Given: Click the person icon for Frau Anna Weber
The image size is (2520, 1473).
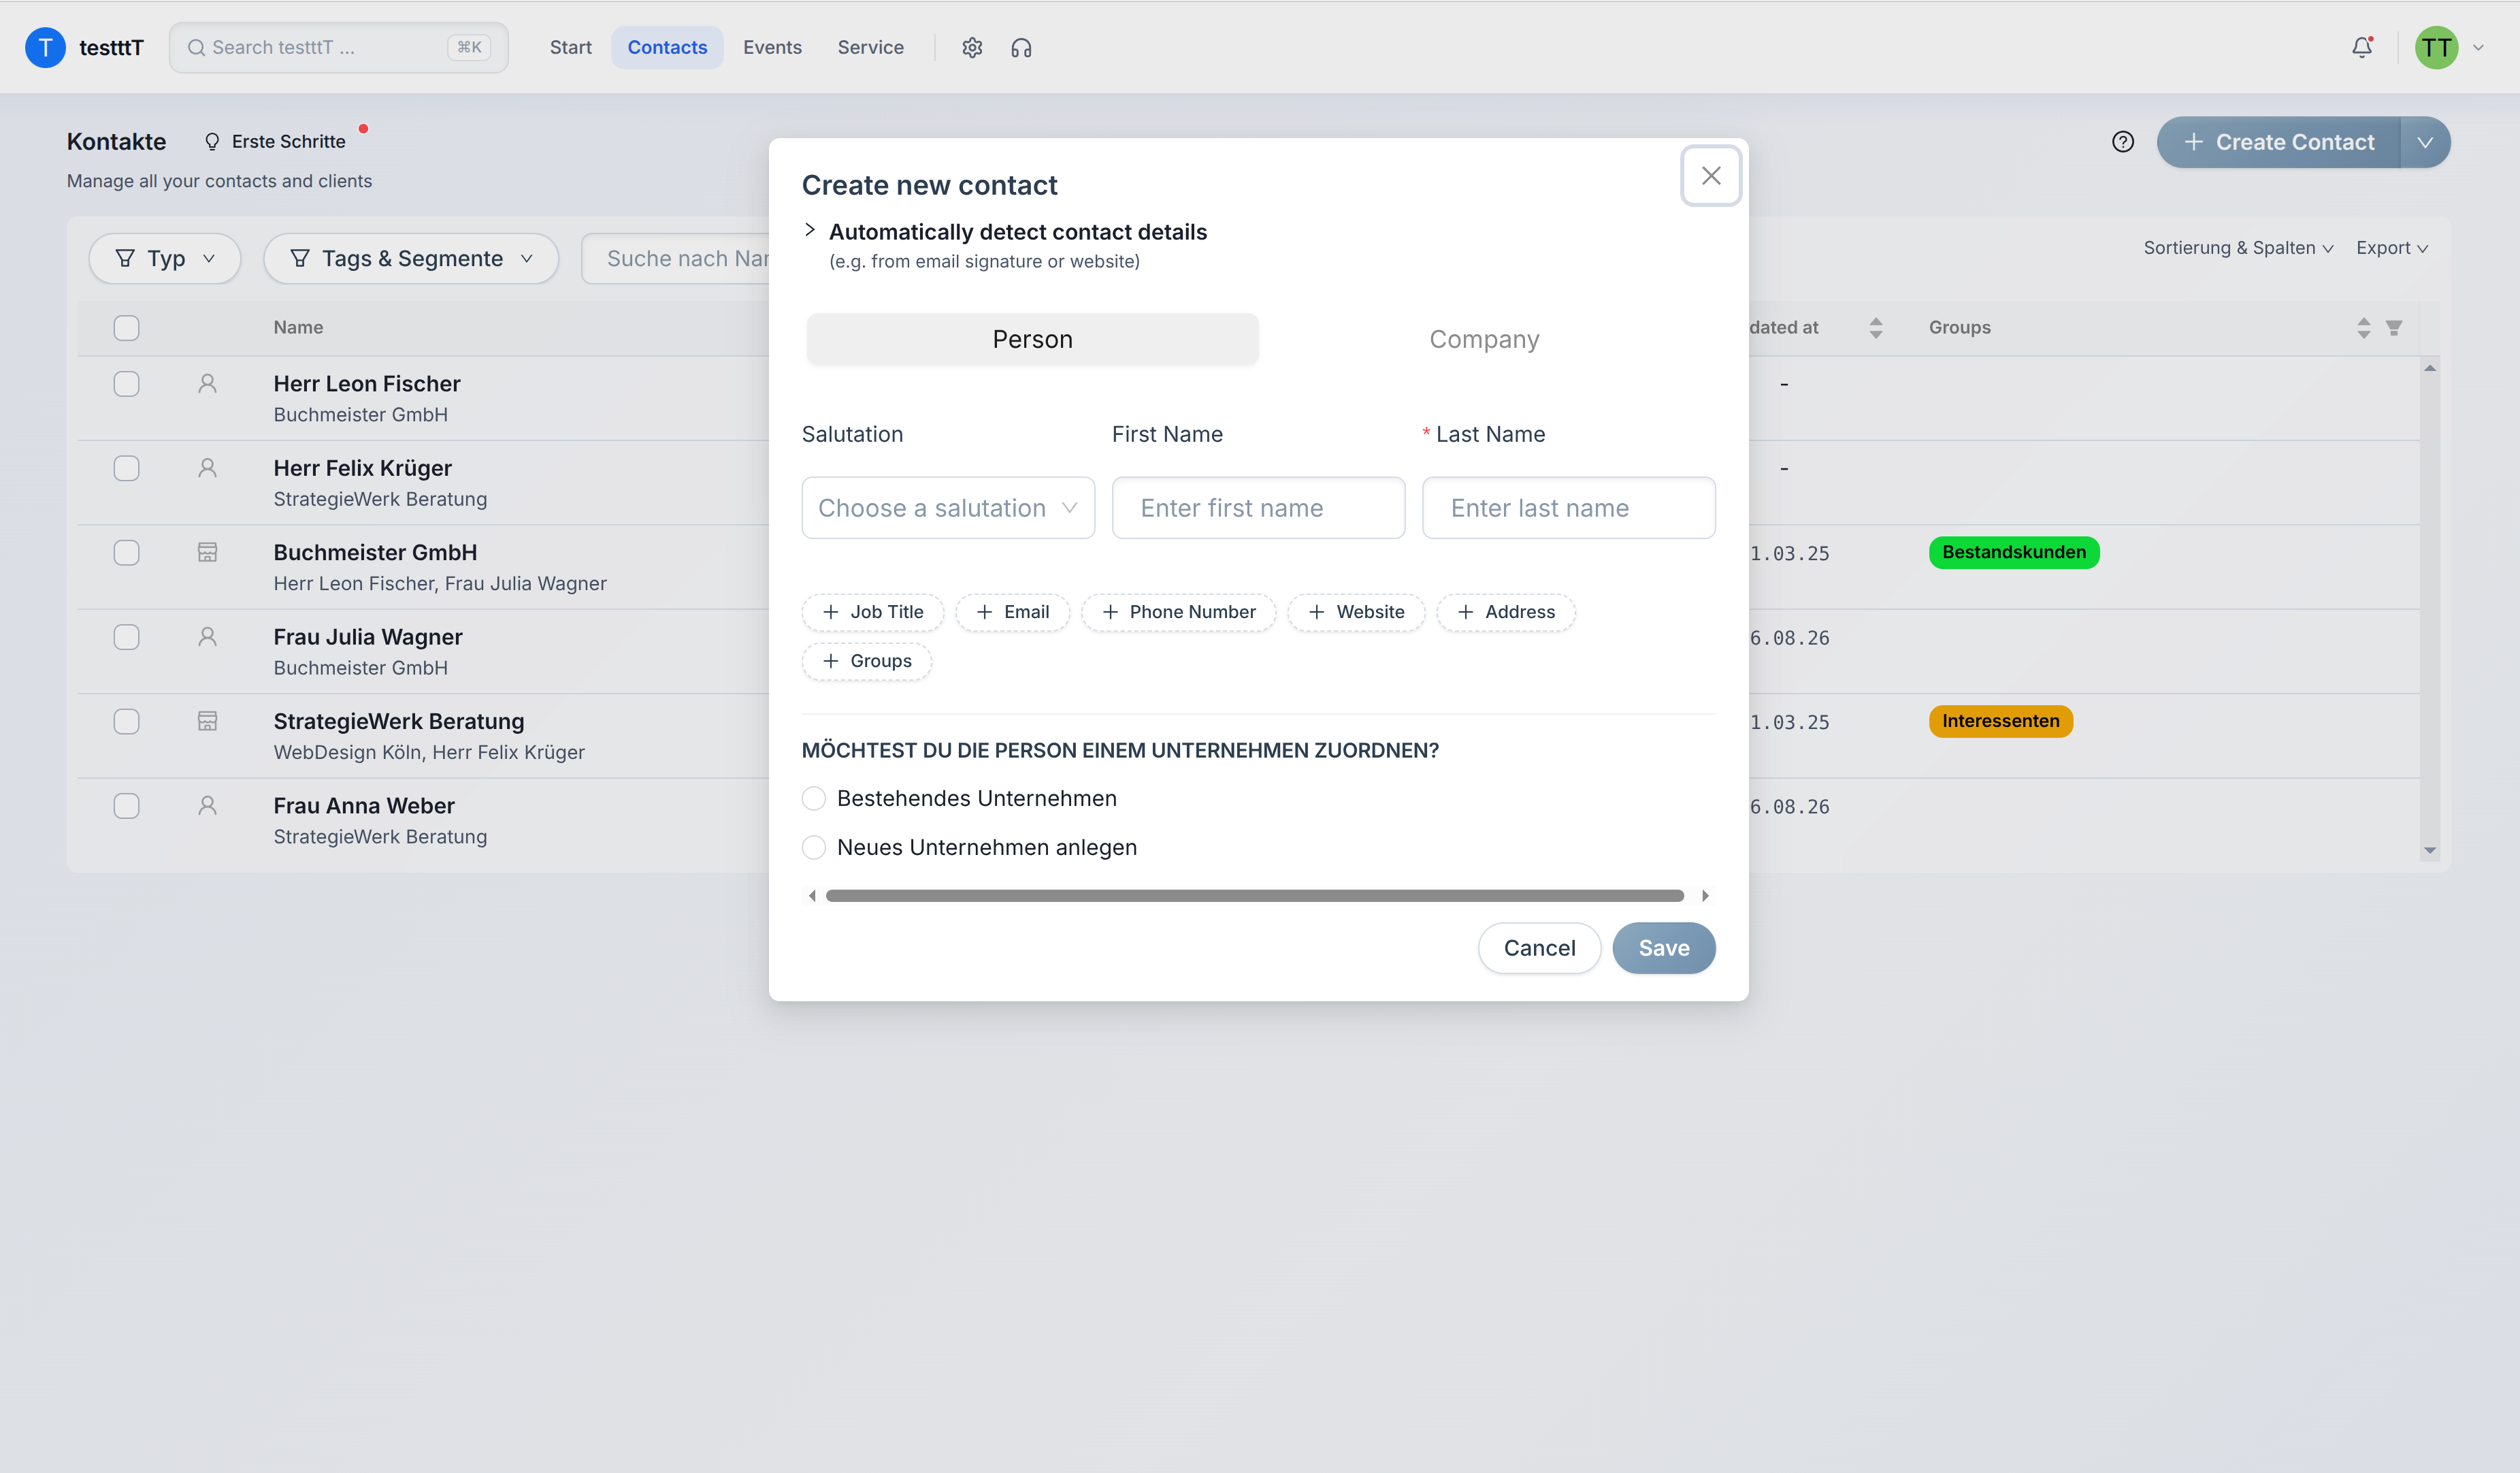Looking at the screenshot, I should (x=207, y=806).
